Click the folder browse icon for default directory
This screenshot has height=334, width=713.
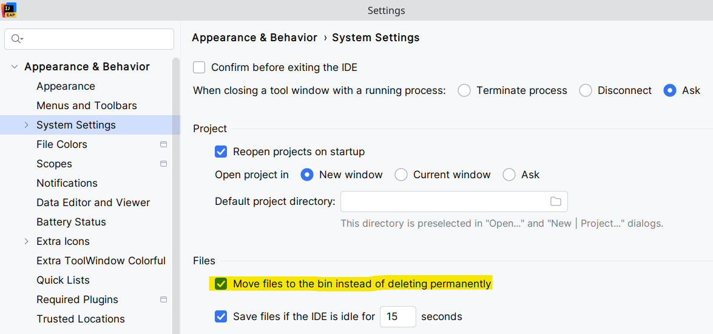(x=555, y=201)
